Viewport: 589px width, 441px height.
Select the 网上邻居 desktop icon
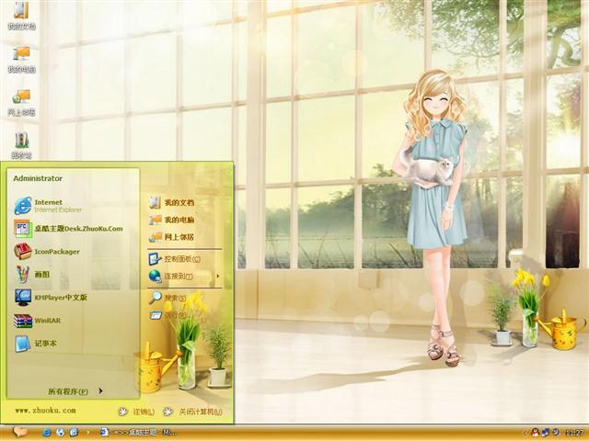point(21,101)
